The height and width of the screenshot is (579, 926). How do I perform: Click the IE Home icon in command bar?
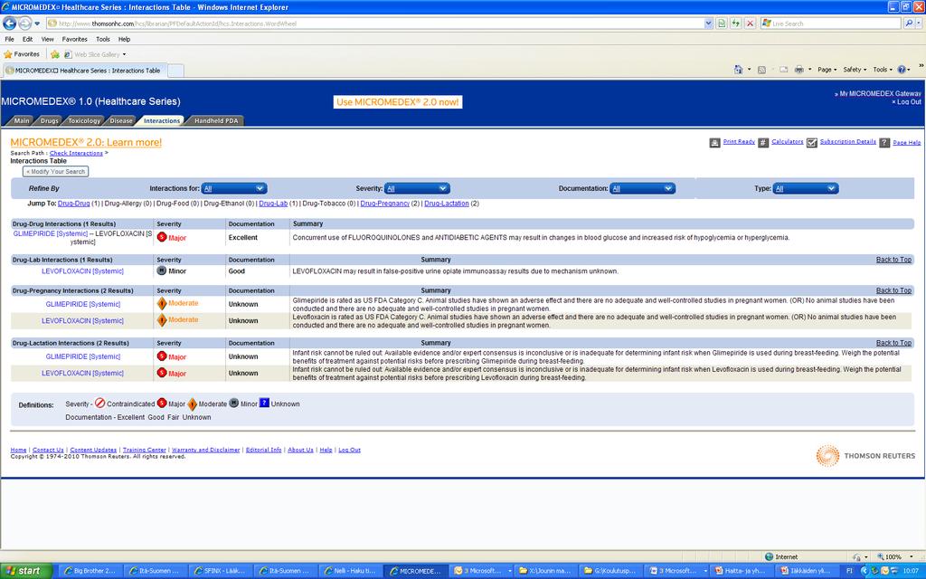738,69
